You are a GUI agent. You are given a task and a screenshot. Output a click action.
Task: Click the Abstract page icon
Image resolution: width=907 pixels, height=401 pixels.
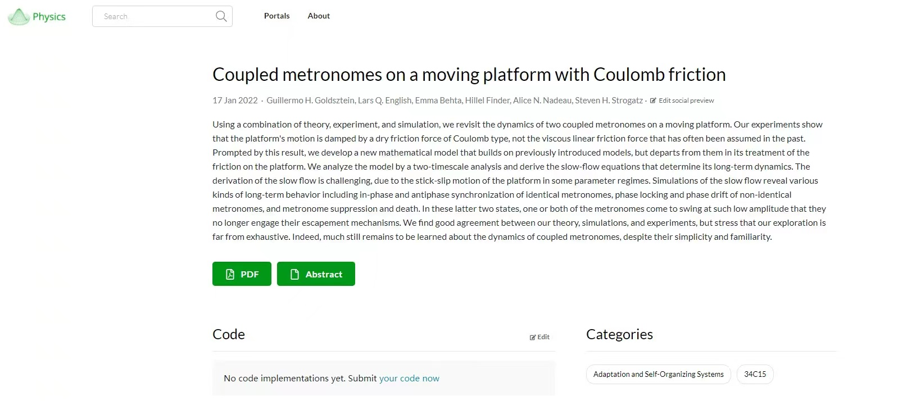pyautogui.click(x=294, y=274)
